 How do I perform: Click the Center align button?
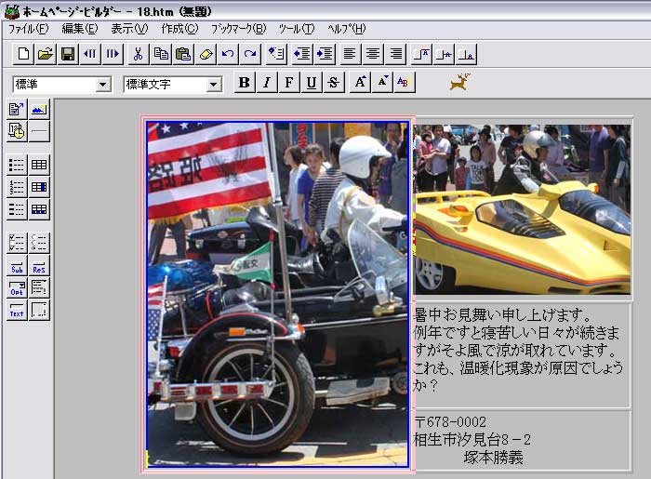click(373, 54)
